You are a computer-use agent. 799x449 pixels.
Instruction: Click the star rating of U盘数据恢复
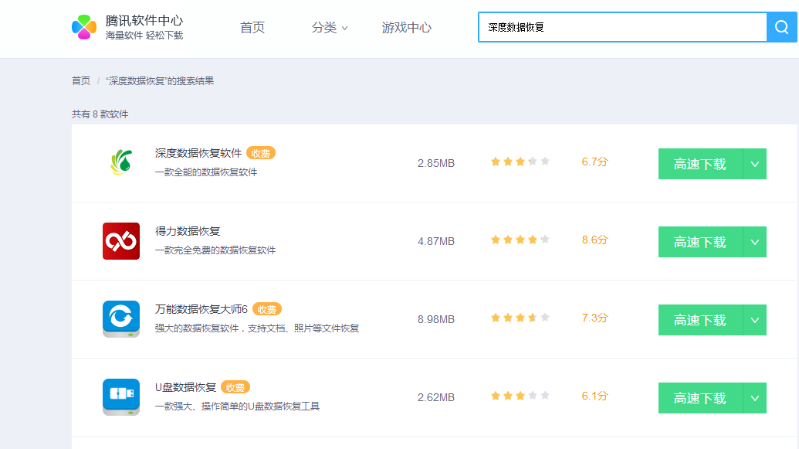(x=520, y=396)
